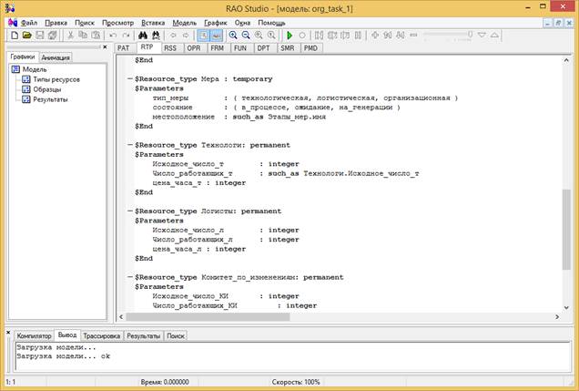Open the Компилятор output tab
This screenshot has height=391, width=579.
(34, 336)
